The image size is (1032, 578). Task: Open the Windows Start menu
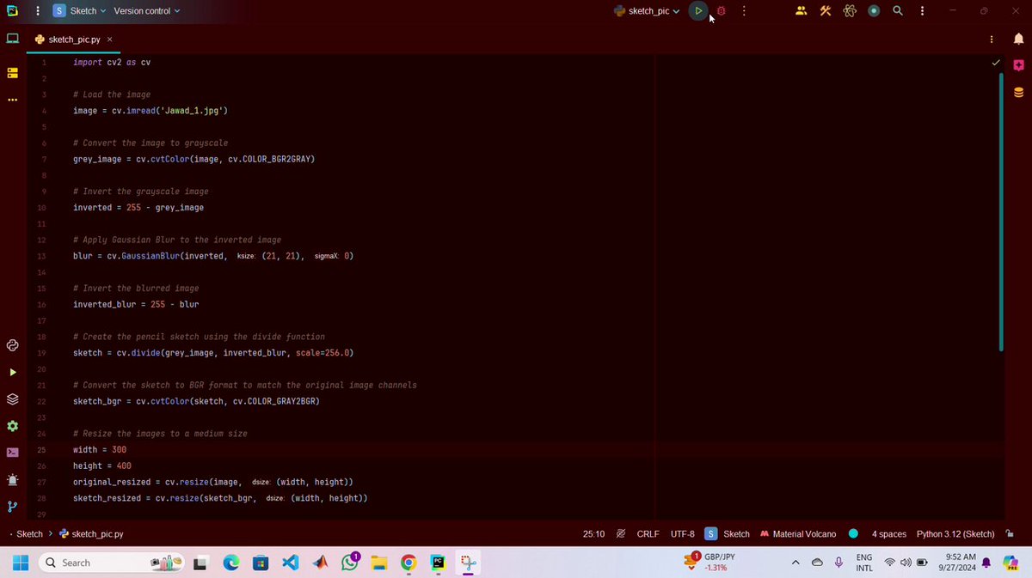point(21,563)
